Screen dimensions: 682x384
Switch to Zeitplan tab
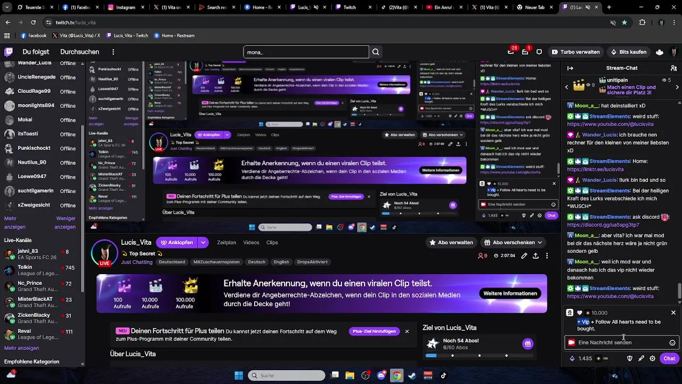click(226, 242)
